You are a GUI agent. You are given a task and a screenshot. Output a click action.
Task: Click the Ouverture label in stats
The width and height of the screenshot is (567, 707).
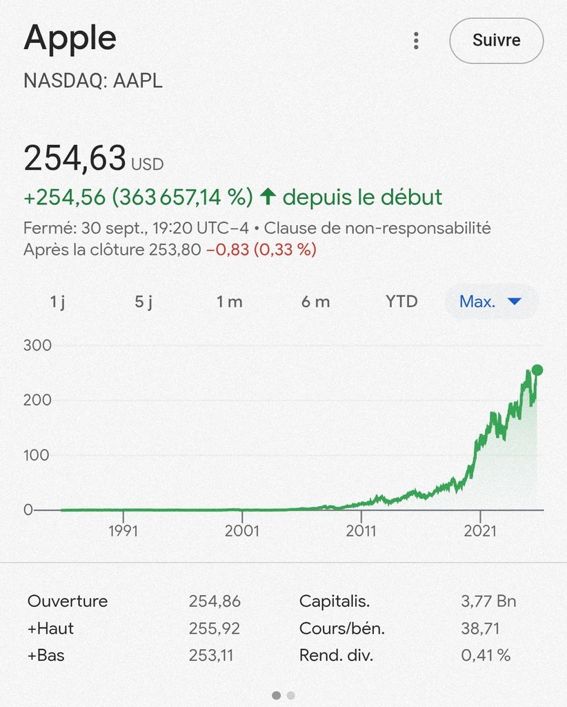tap(68, 601)
